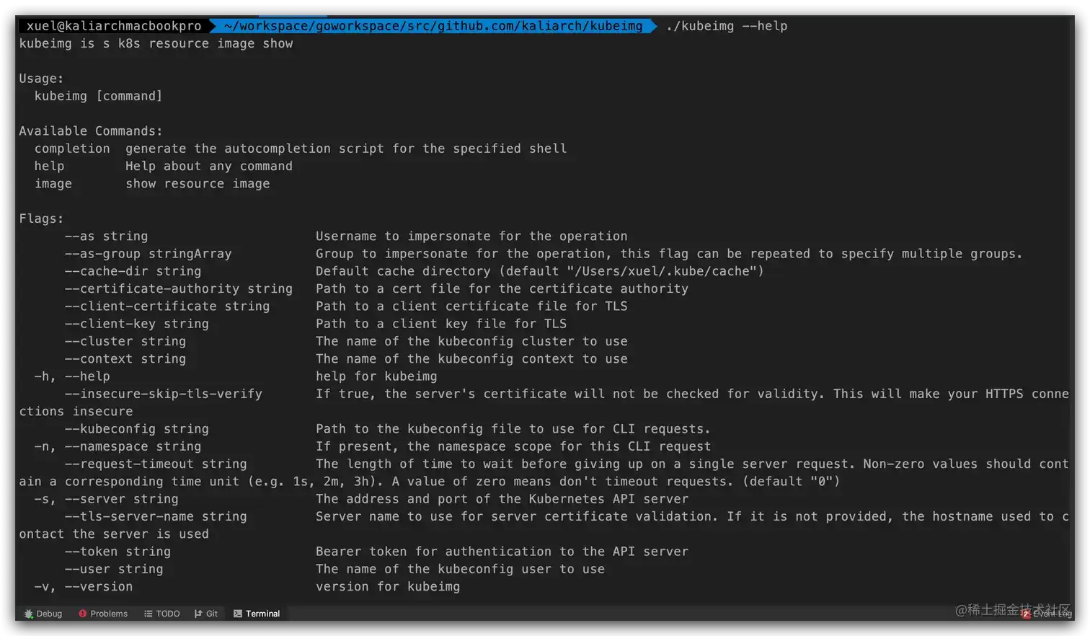This screenshot has height=636, width=1090.
Task: Click the TODO list icon
Action: click(x=148, y=614)
